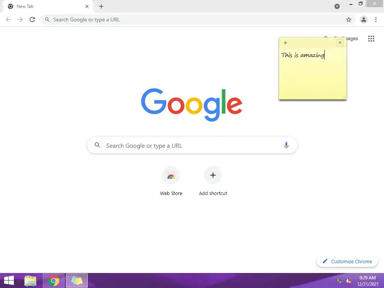Go back using the browser back arrow

click(8, 19)
